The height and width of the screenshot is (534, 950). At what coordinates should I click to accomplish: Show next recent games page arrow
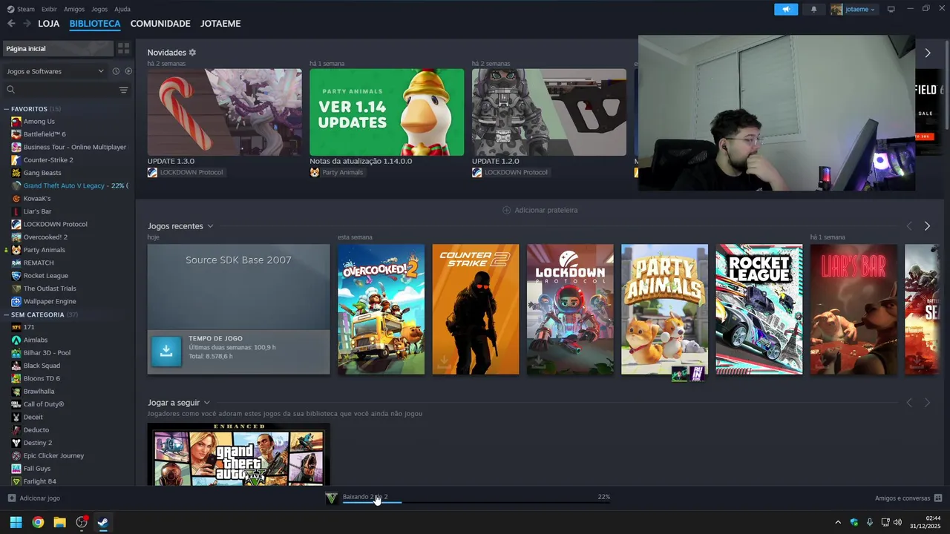pos(927,226)
